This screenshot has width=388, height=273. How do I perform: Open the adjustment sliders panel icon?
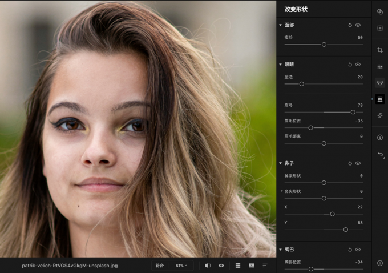tap(380, 66)
